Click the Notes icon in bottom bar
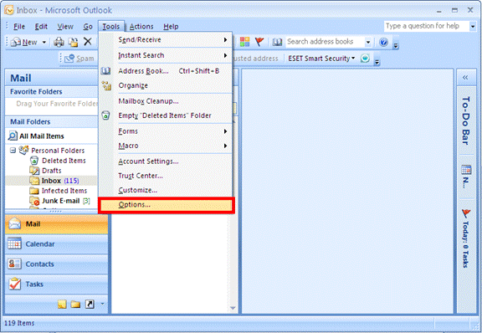Screen dimensions: 482x333 (62, 305)
